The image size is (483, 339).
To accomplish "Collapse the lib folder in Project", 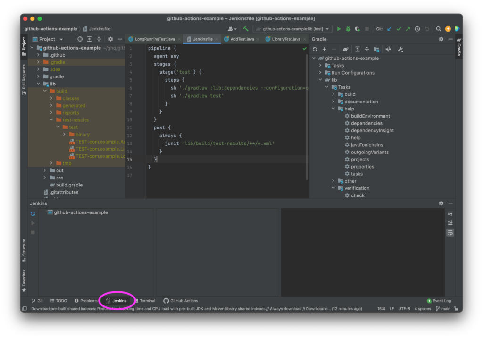I will tap(38, 84).
